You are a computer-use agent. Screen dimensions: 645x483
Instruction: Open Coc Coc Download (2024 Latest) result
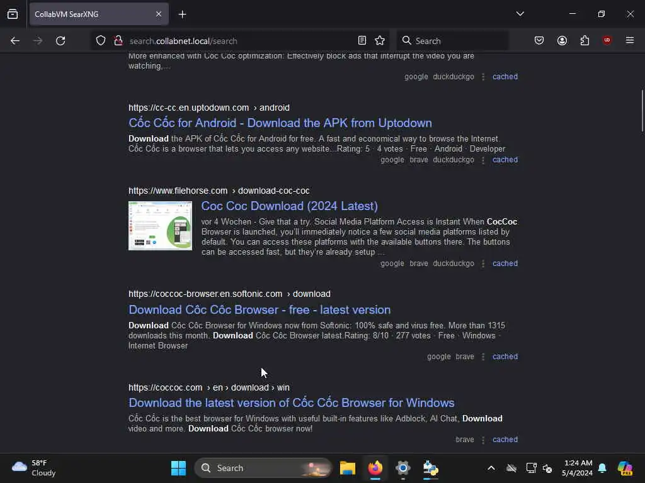click(290, 206)
